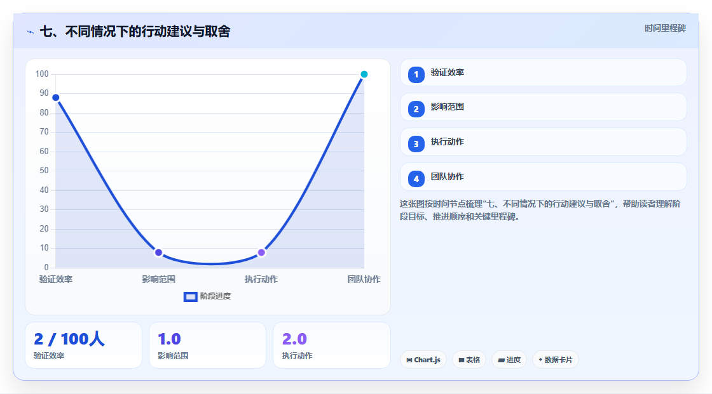Click the number 3 badge for 执行动作
This screenshot has height=394, width=712.
[416, 144]
